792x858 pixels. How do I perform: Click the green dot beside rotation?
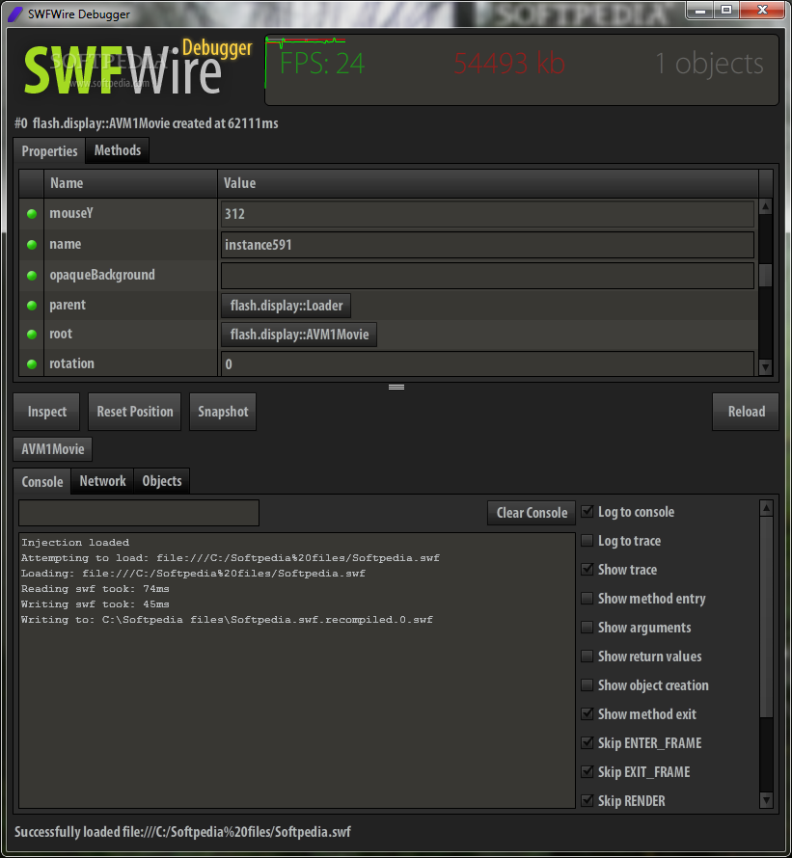pos(32,363)
